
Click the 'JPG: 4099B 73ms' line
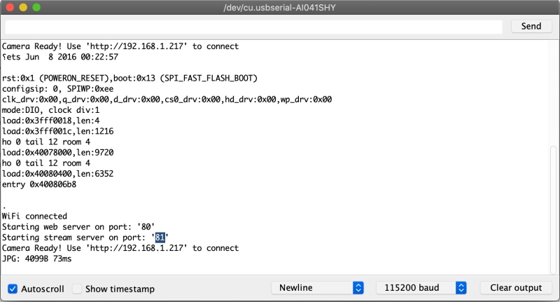click(37, 259)
